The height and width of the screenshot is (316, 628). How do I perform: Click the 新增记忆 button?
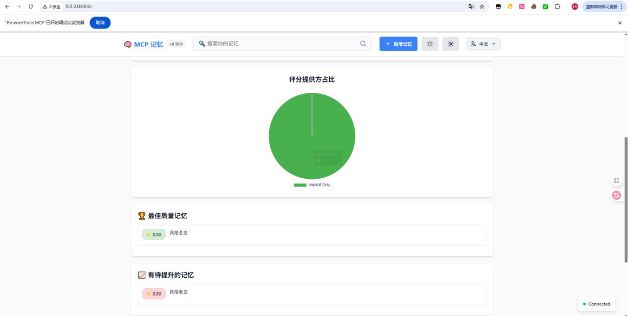point(398,44)
